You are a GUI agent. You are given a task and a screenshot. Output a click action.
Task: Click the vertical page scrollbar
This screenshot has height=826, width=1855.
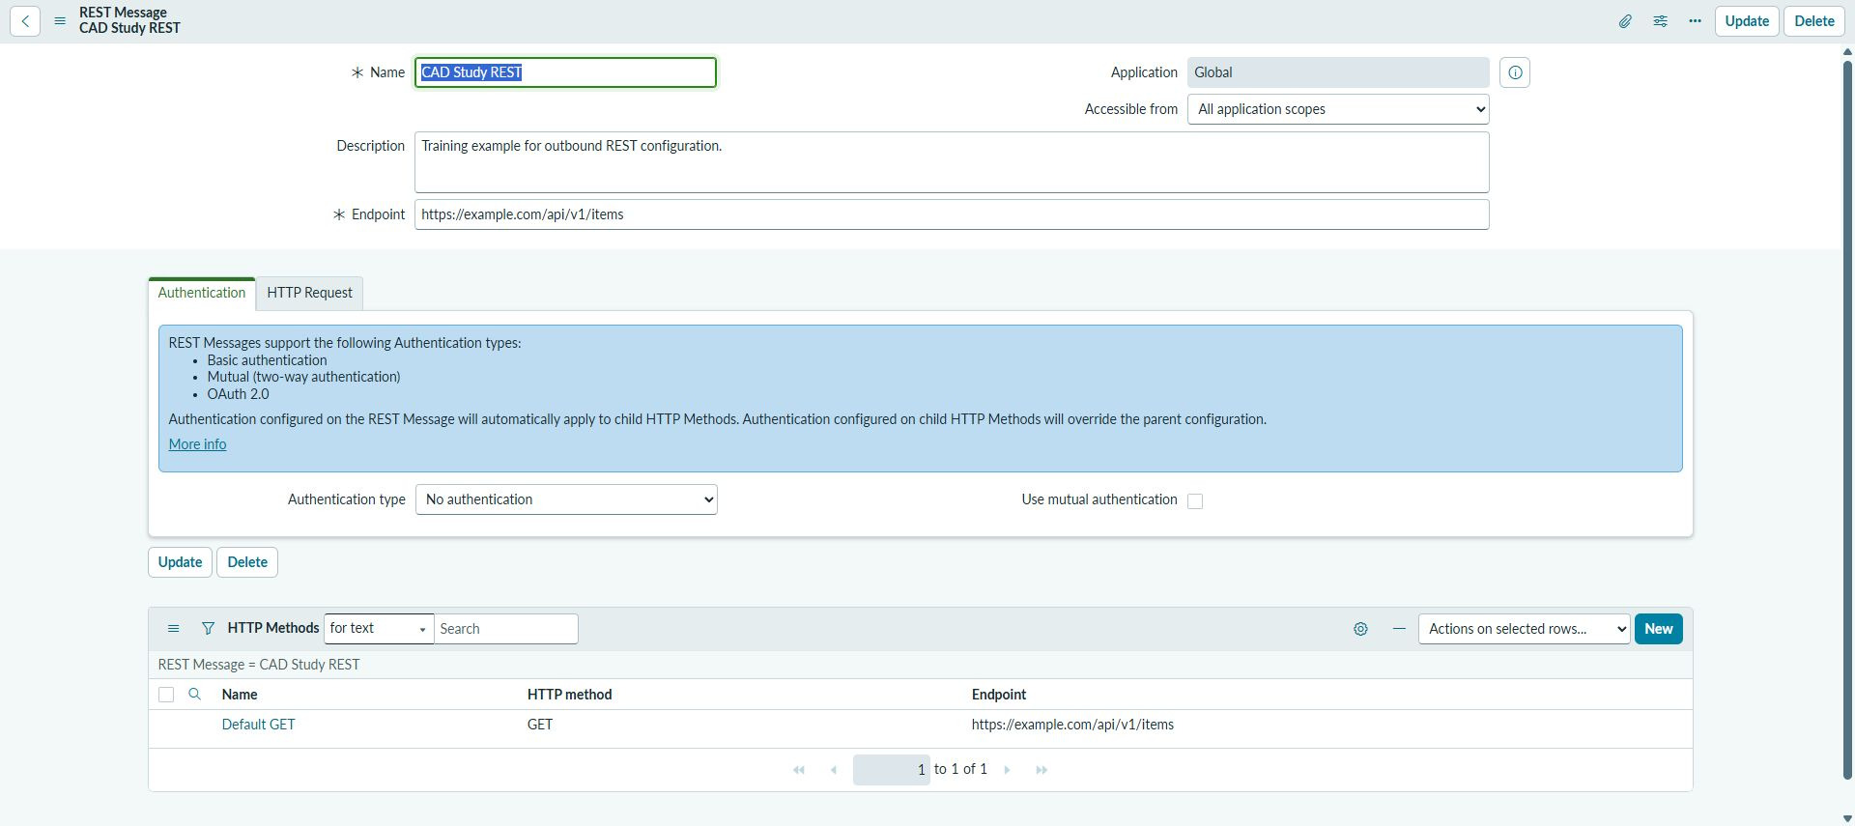(1847, 420)
